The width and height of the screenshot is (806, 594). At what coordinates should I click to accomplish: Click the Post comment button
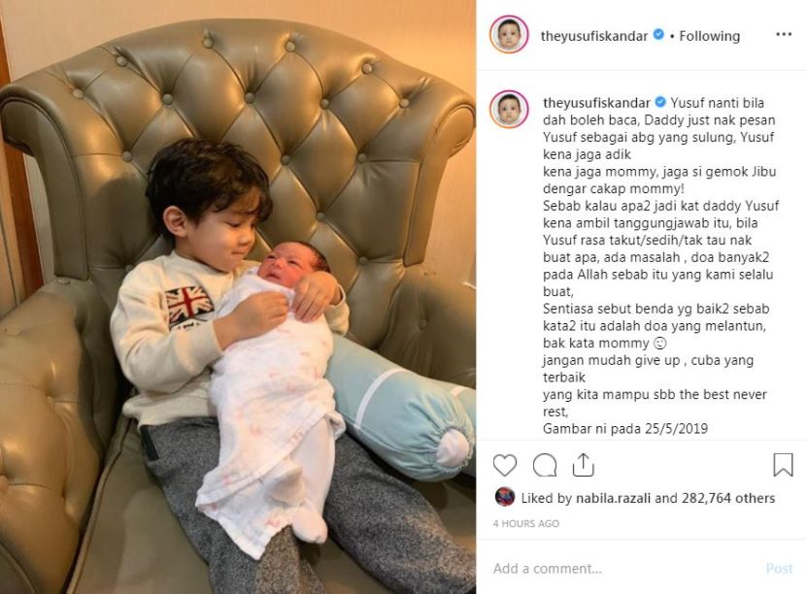click(779, 569)
